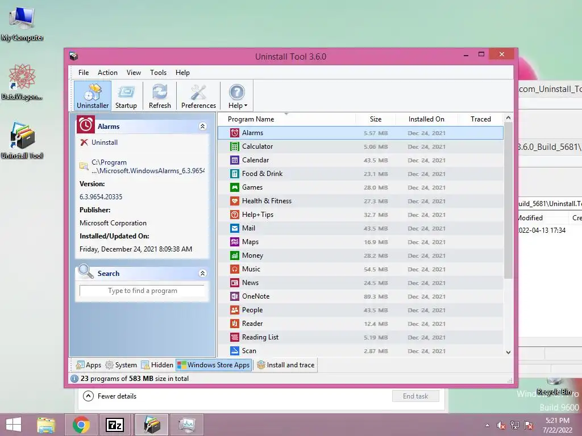The image size is (582, 436).
Task: Click the Games app icon
Action: 235,187
